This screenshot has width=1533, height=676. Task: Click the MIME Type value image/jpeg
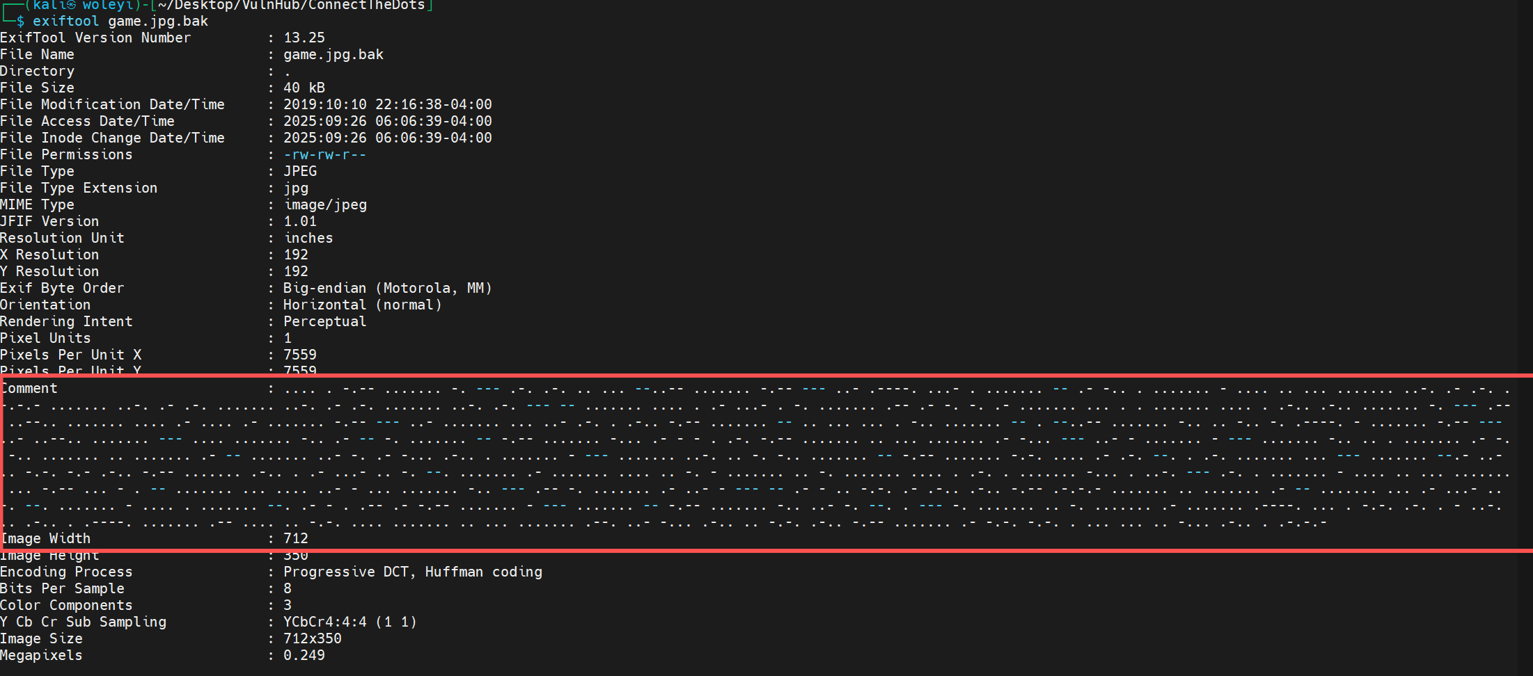pyautogui.click(x=325, y=204)
